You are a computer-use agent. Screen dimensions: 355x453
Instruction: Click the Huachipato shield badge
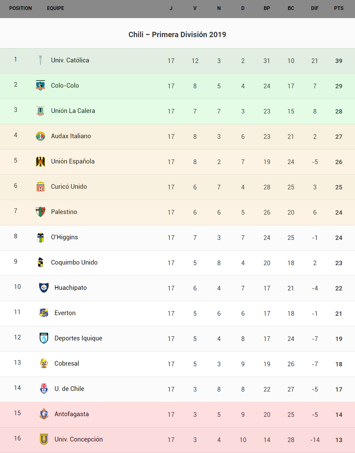pos(44,288)
